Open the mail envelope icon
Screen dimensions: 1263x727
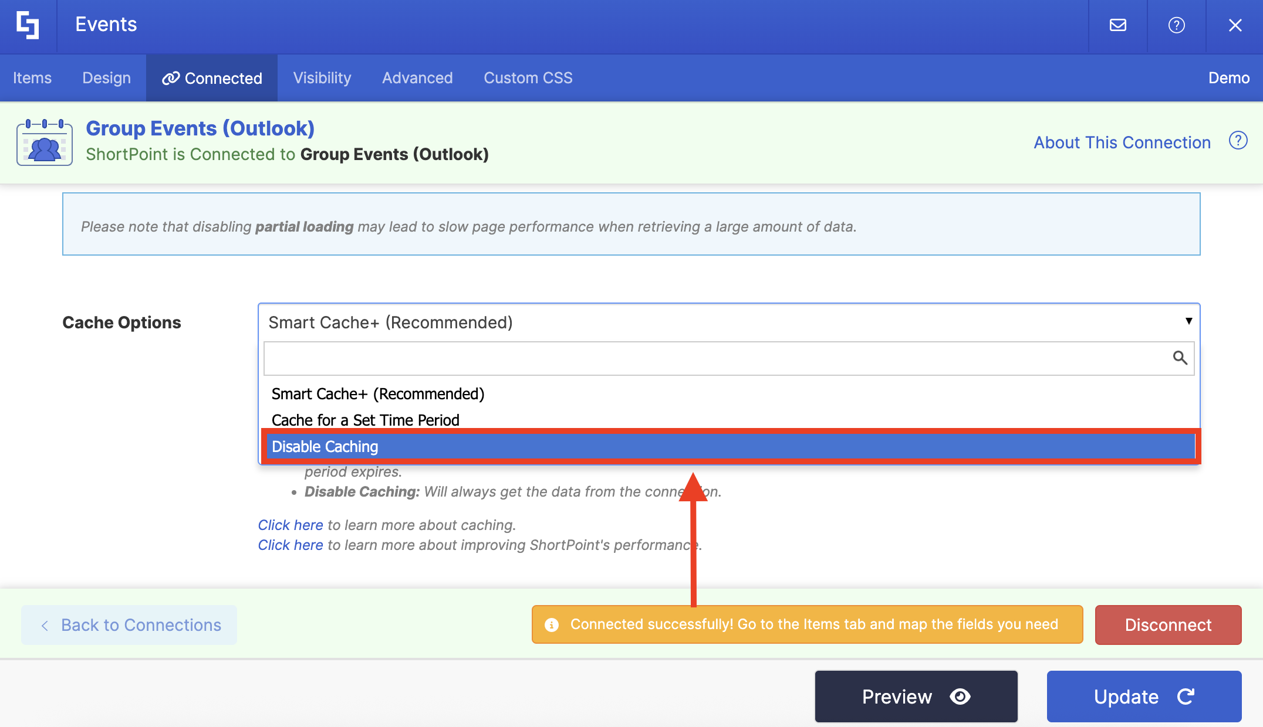coord(1117,25)
